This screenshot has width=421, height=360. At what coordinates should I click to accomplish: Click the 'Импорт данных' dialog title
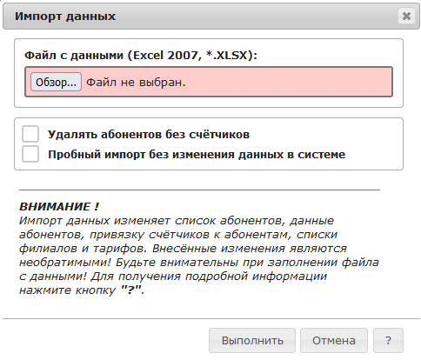coord(65,16)
